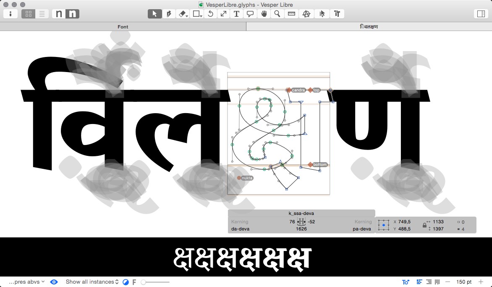Click the k_ssa-deva glyph name label
Screen dimensions: 492x287
click(301, 213)
